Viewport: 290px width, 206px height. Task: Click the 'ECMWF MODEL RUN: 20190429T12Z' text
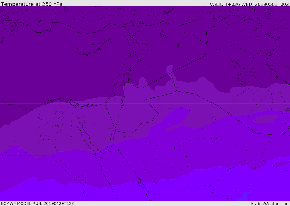(x=38, y=203)
